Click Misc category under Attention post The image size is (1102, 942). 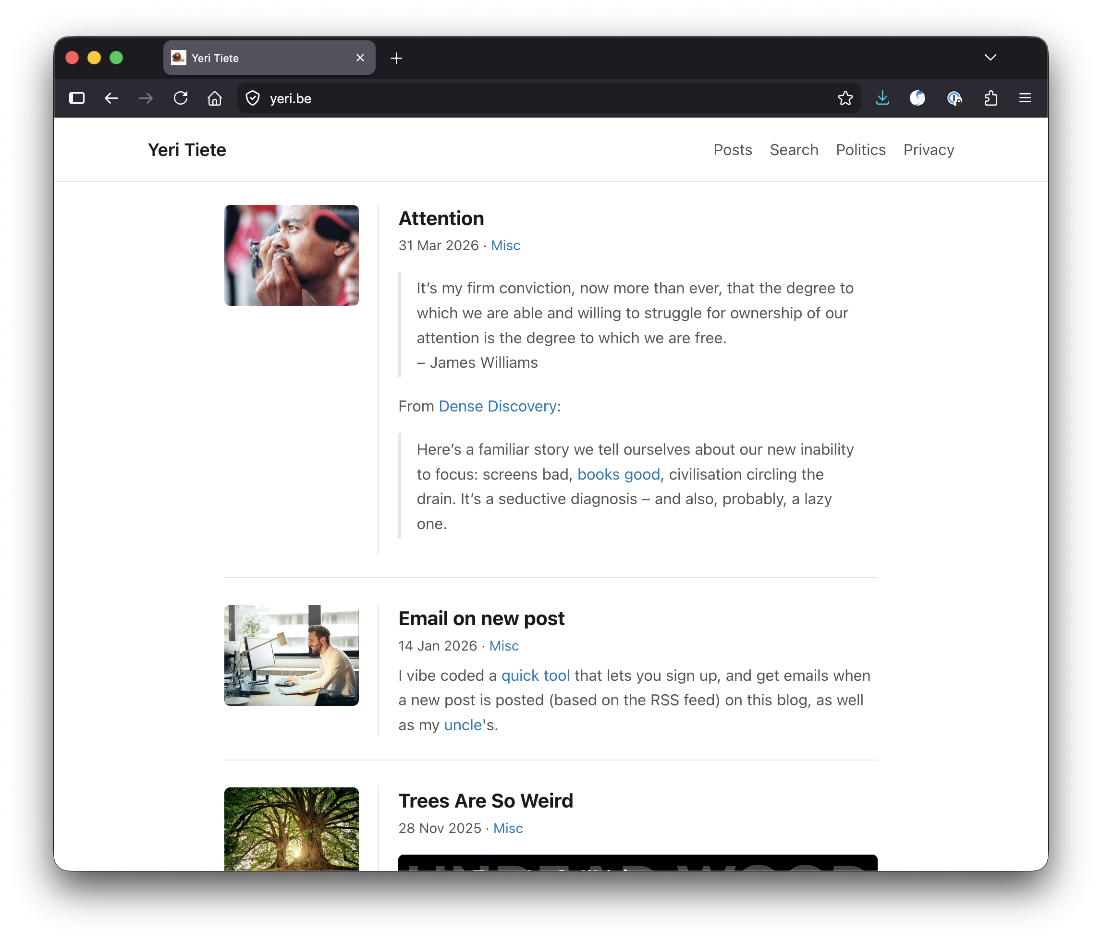[505, 246]
